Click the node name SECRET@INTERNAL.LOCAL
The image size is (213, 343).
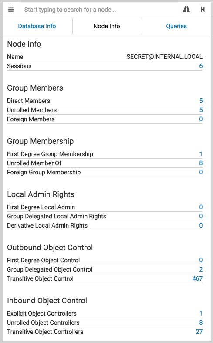click(x=165, y=57)
